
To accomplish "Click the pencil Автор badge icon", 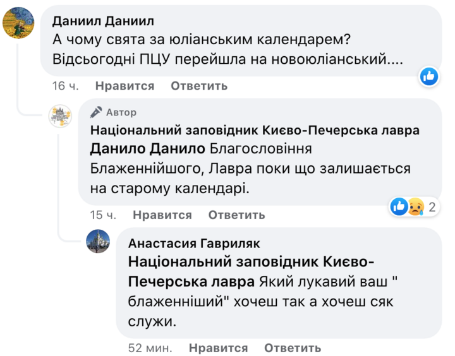I will pyautogui.click(x=97, y=112).
